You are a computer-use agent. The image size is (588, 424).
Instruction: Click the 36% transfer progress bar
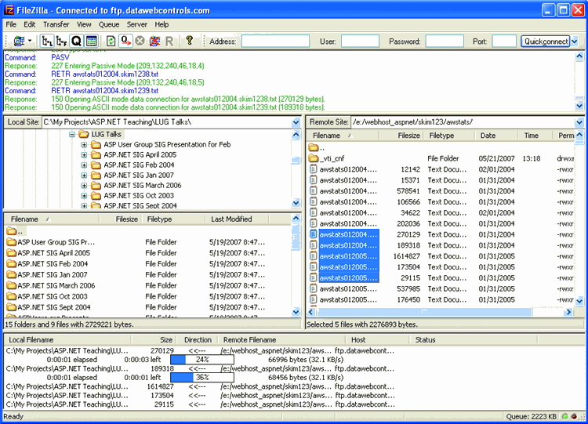point(202,378)
